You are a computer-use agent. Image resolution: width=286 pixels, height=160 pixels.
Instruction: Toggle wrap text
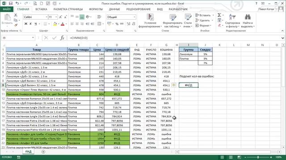point(99,17)
